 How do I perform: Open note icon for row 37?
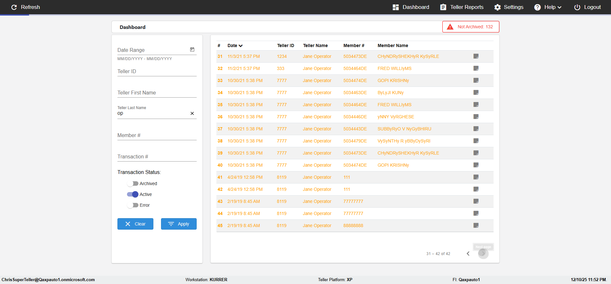tap(476, 129)
